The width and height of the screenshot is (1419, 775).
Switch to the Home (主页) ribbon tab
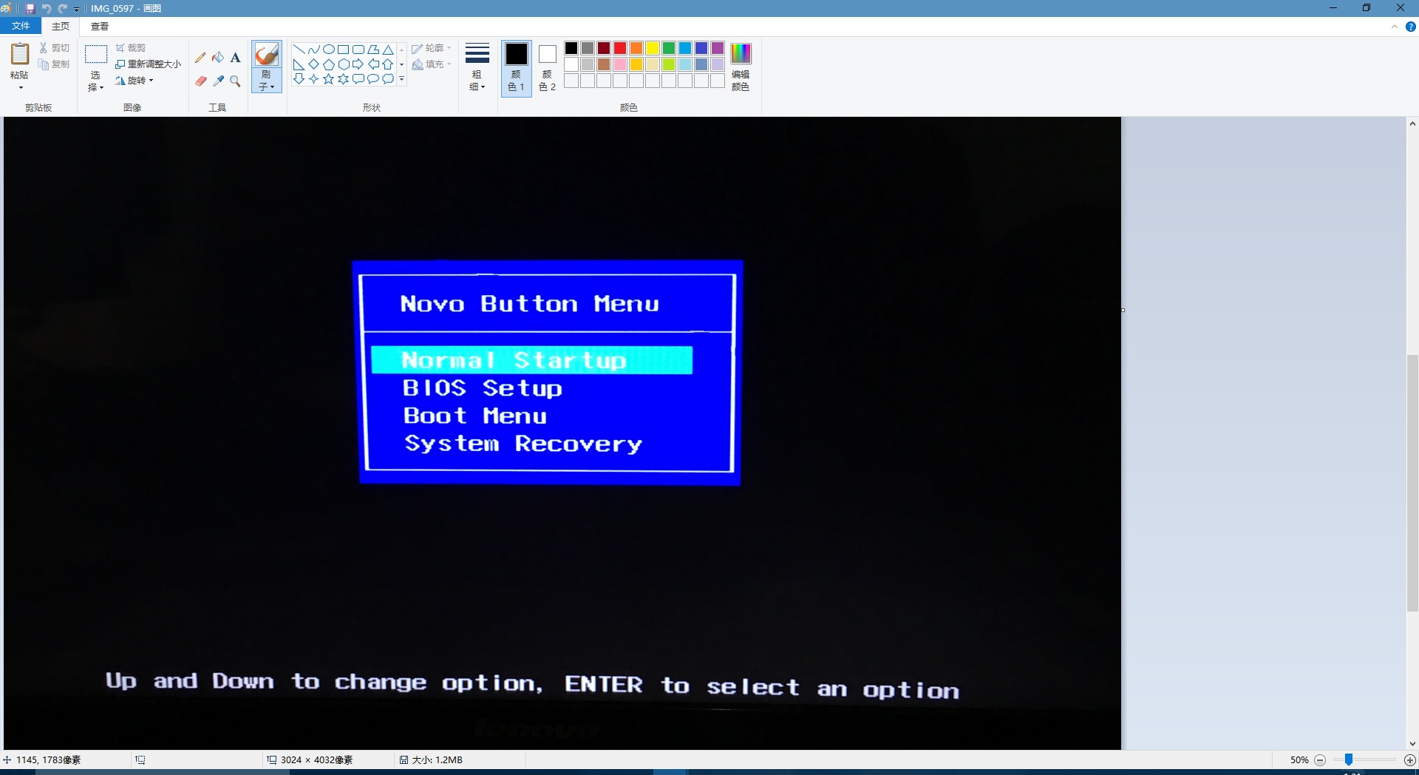(x=61, y=26)
